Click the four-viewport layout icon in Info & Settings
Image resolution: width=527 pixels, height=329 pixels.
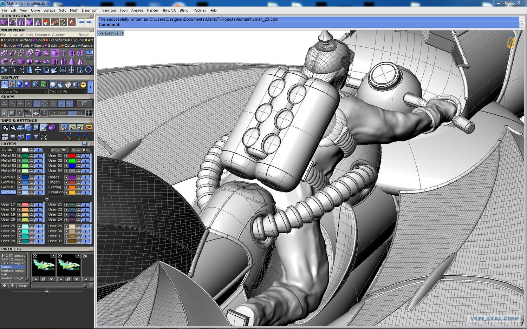5,137
